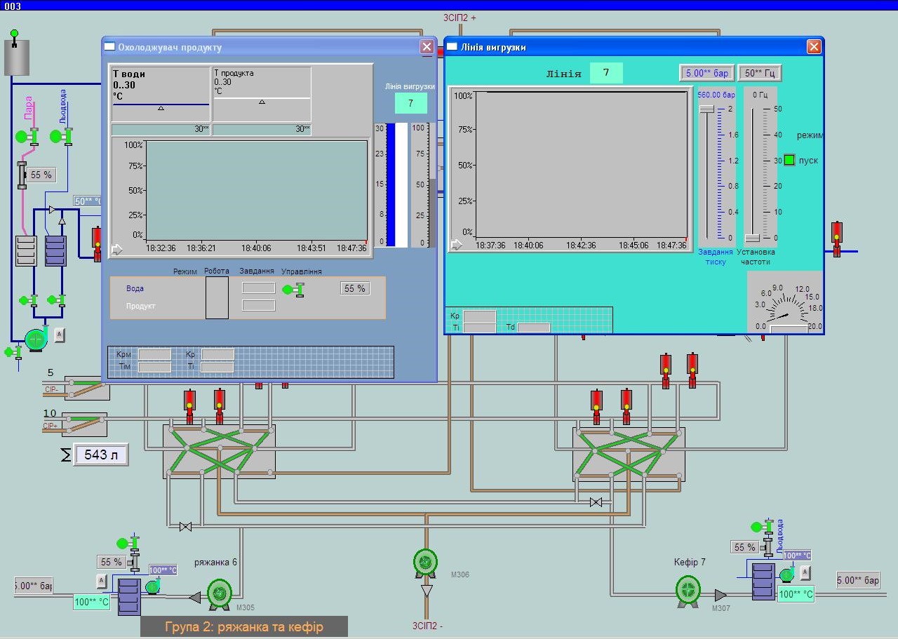Click the scroll arrow on the cooler trend chart
The width and height of the screenshot is (898, 639).
click(x=117, y=248)
